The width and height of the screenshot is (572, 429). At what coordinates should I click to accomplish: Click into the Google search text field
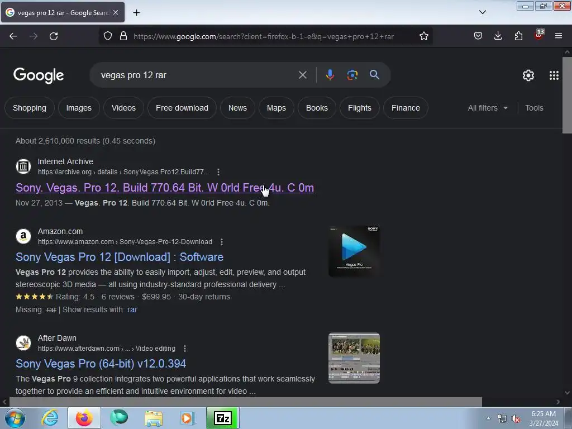[197, 75]
